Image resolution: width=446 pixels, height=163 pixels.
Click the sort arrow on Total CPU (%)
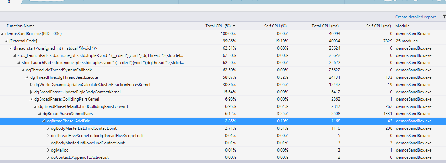pos(234,26)
